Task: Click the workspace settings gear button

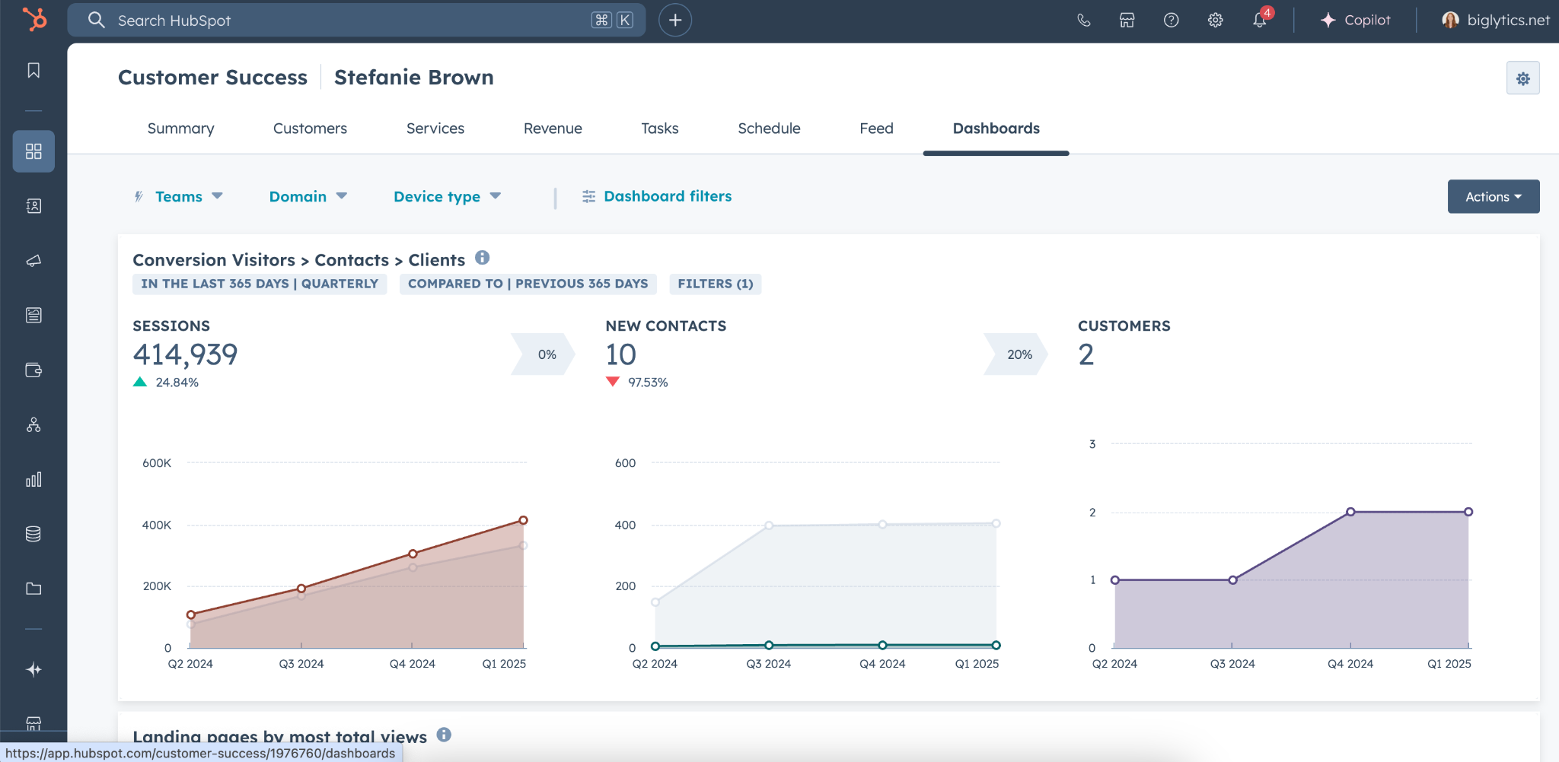Action: click(x=1522, y=78)
